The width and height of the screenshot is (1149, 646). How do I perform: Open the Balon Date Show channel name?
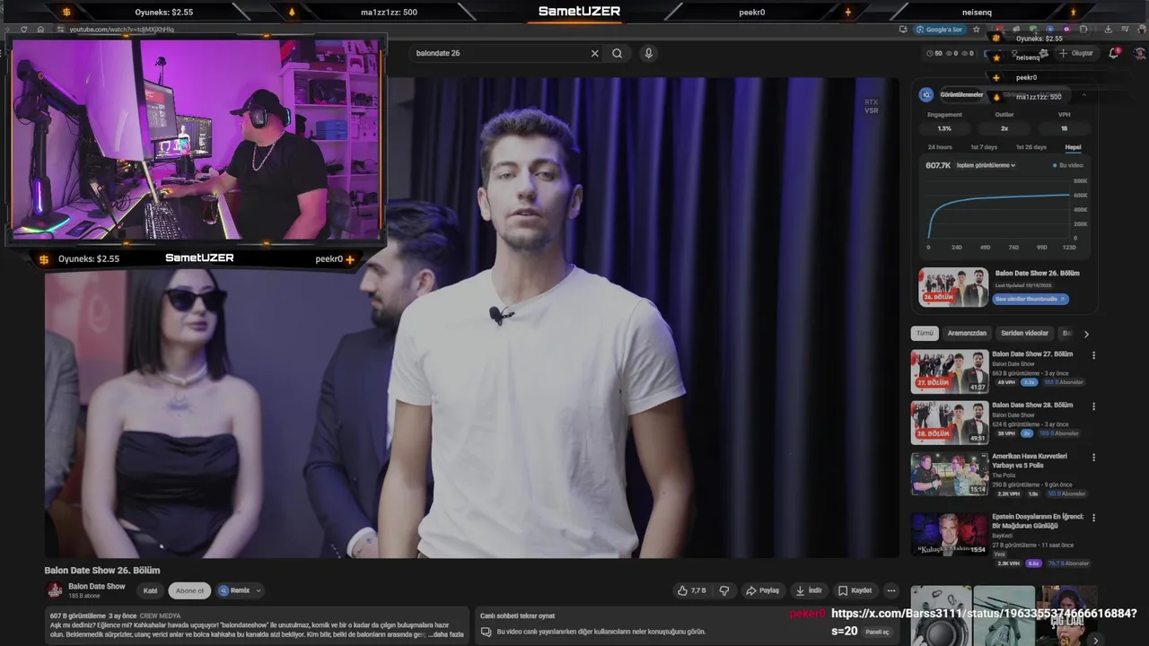(x=97, y=586)
